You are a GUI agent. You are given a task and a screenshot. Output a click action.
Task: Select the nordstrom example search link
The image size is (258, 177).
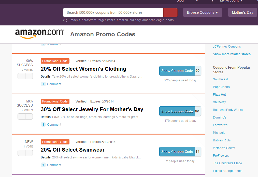pos(89,20)
